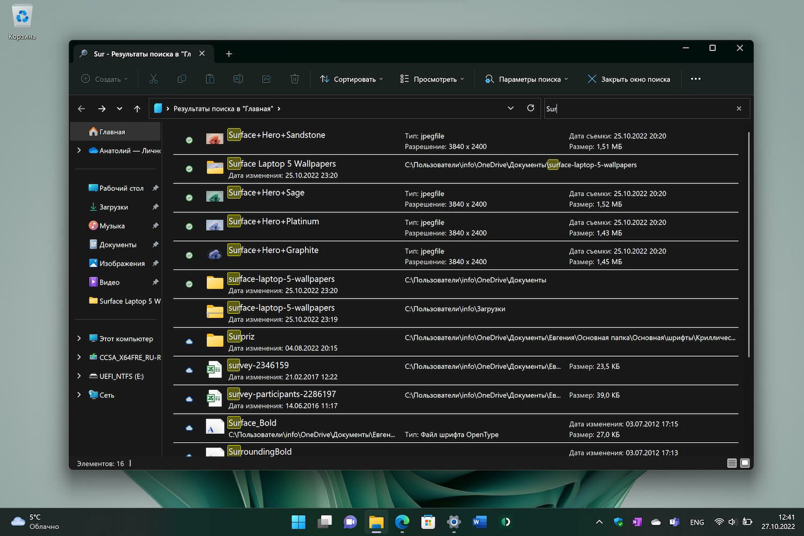Select the Surface+Hero+Sandstone search result
Image resolution: width=804 pixels, height=536 pixels.
coord(277,135)
